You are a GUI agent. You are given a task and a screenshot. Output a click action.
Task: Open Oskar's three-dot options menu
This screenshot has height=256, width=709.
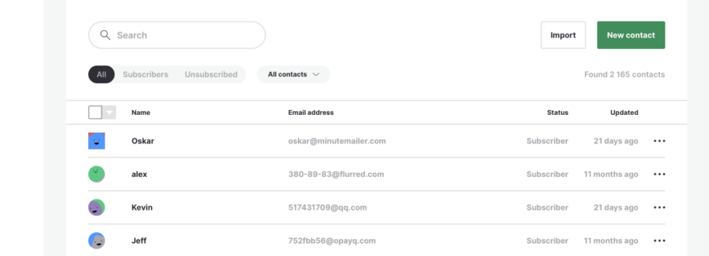tap(659, 141)
